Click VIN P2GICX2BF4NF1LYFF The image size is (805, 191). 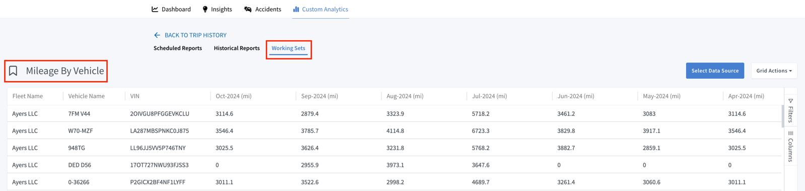[158, 182]
